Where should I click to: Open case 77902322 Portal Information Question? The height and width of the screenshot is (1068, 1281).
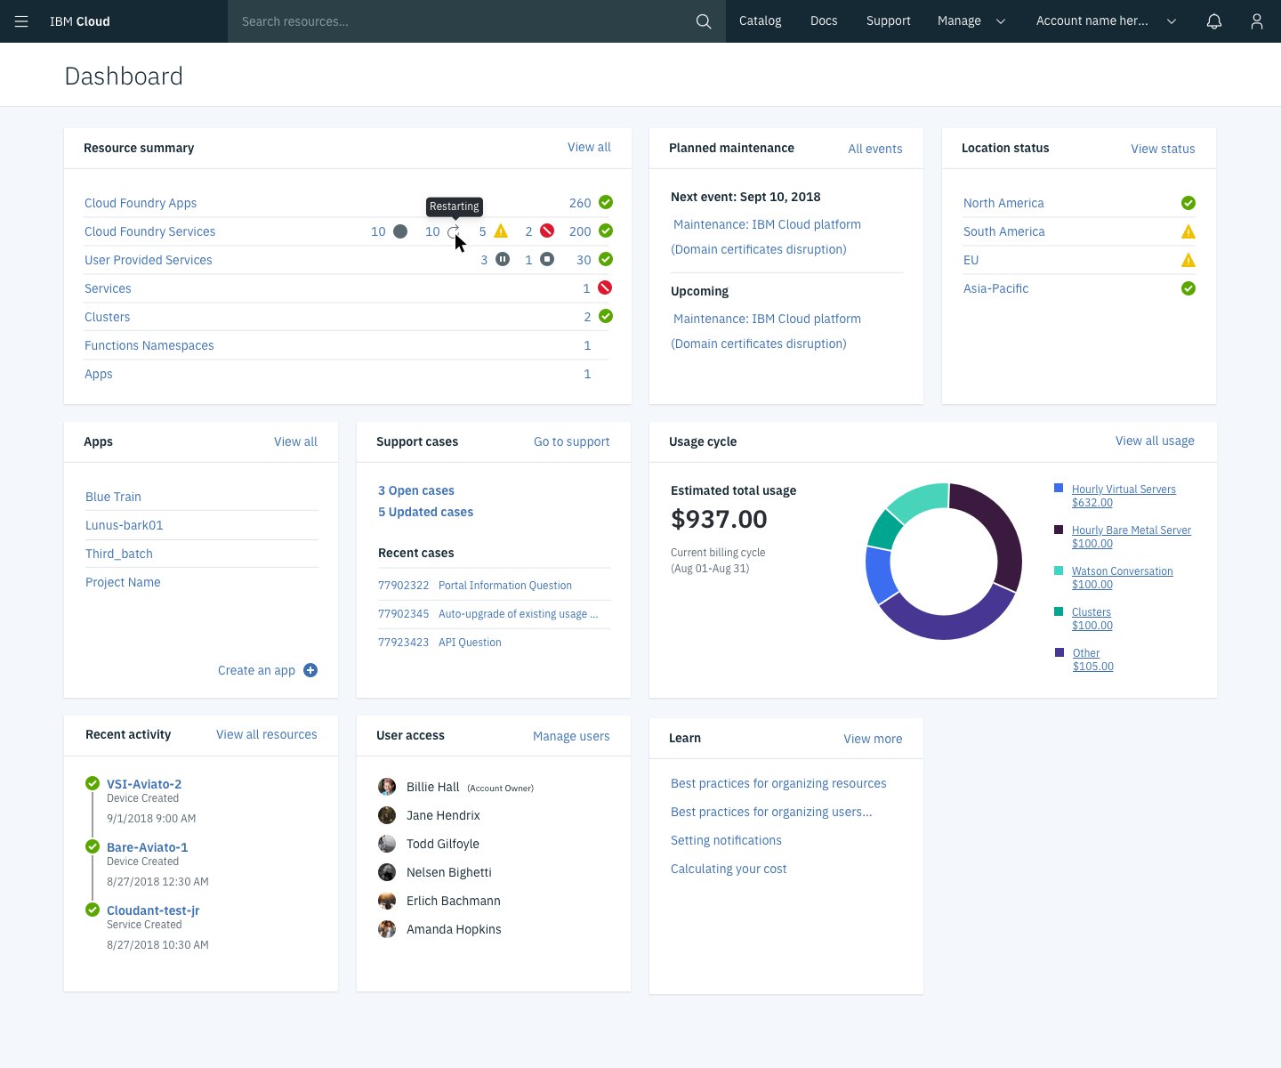coord(475,586)
